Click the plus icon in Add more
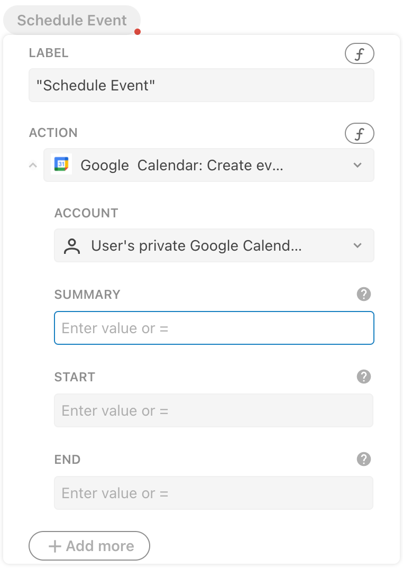The height and width of the screenshot is (568, 403). (x=55, y=546)
